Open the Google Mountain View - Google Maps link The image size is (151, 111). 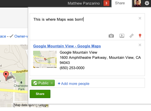coord(67,46)
